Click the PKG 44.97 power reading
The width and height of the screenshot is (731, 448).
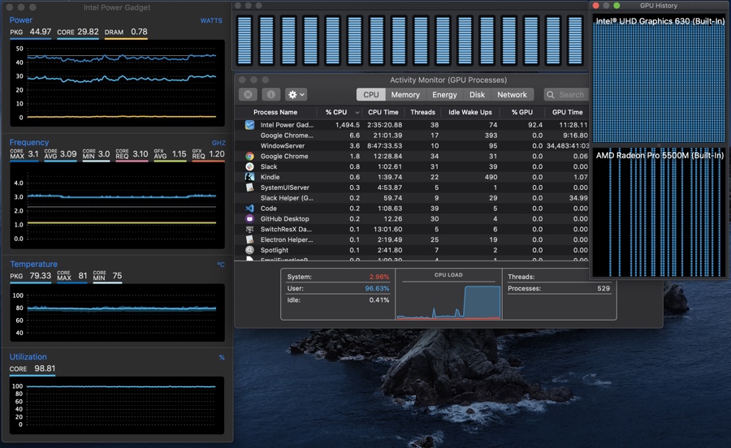click(x=30, y=32)
